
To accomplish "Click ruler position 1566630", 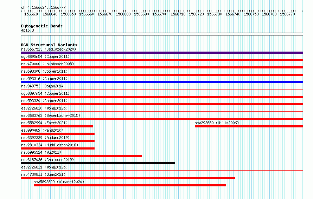I will tap(32, 14).
